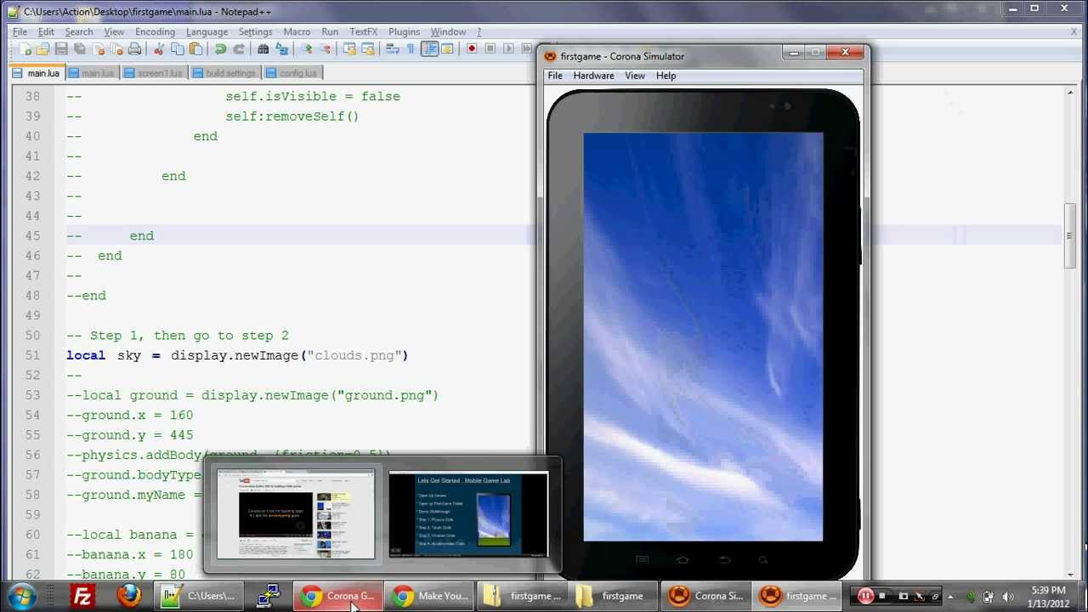The height and width of the screenshot is (612, 1088).
Task: Toggle Show All Characters pilcrow icon
Action: point(411,49)
